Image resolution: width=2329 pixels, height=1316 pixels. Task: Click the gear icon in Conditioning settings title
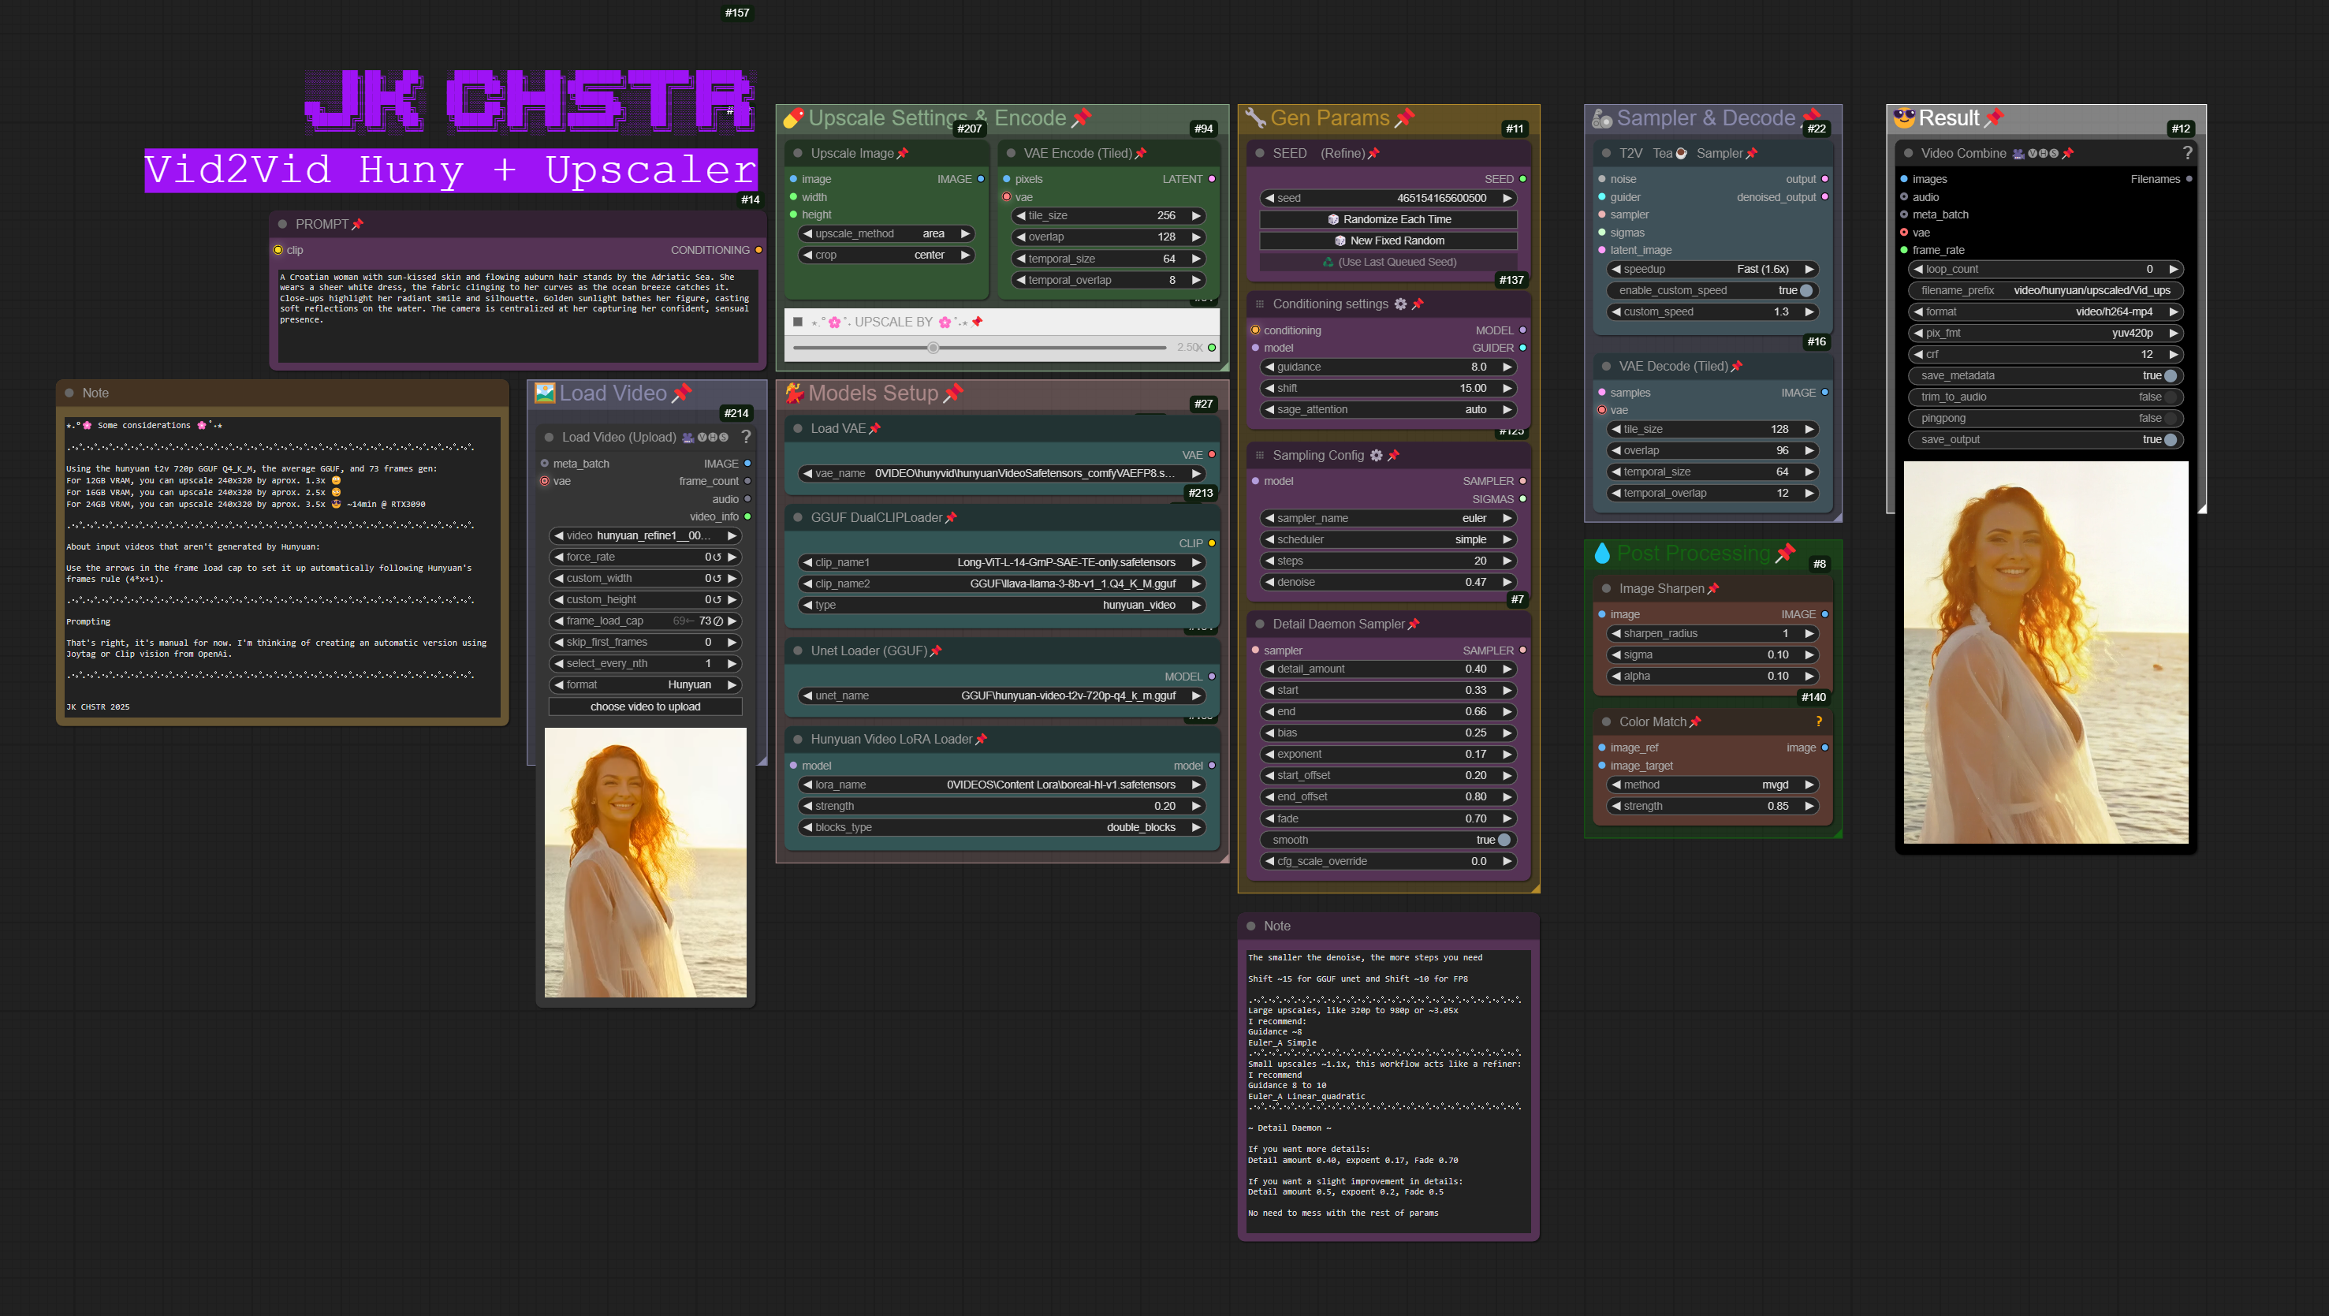[x=1400, y=304]
